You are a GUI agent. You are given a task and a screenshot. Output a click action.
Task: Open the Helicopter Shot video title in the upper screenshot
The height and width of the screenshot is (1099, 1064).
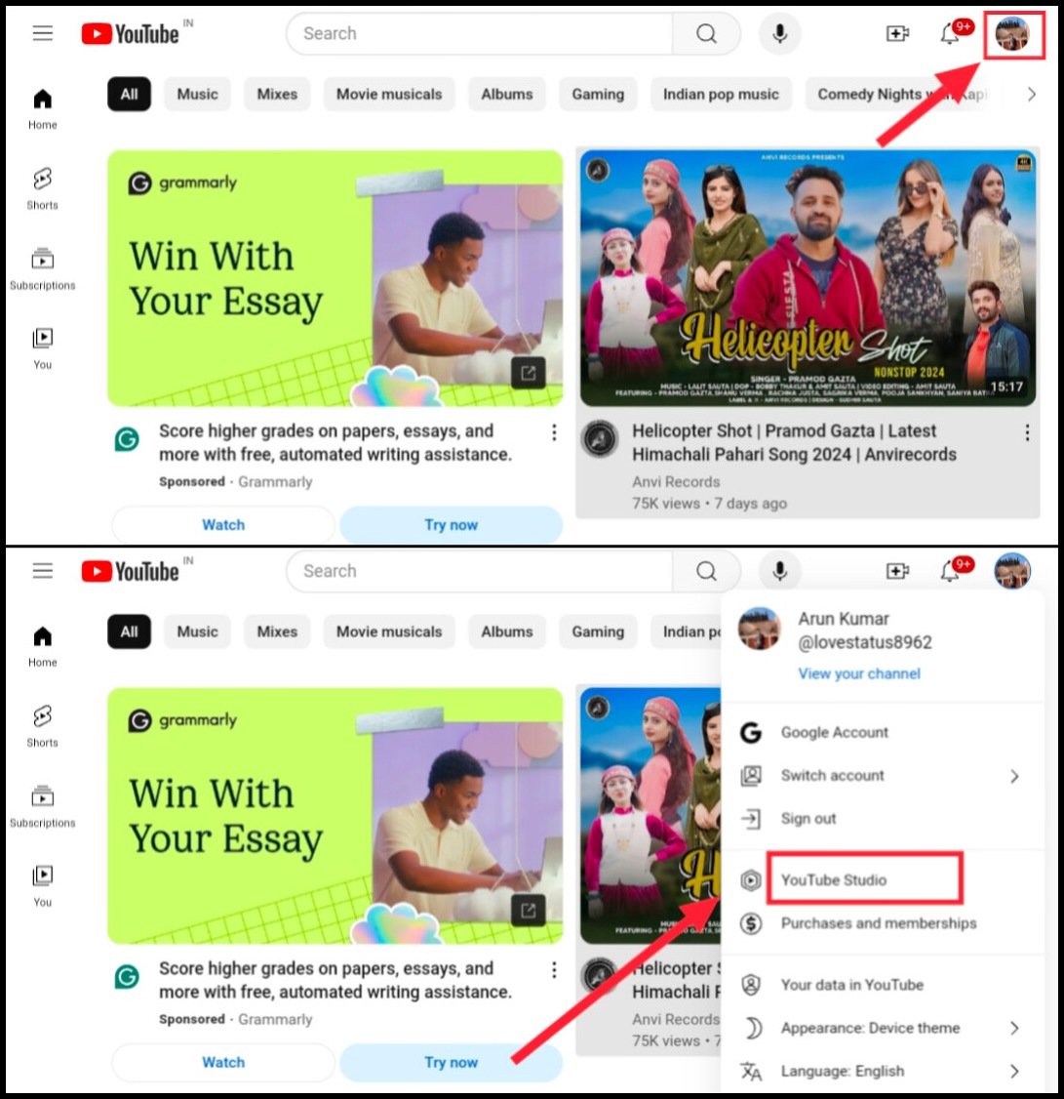(794, 442)
